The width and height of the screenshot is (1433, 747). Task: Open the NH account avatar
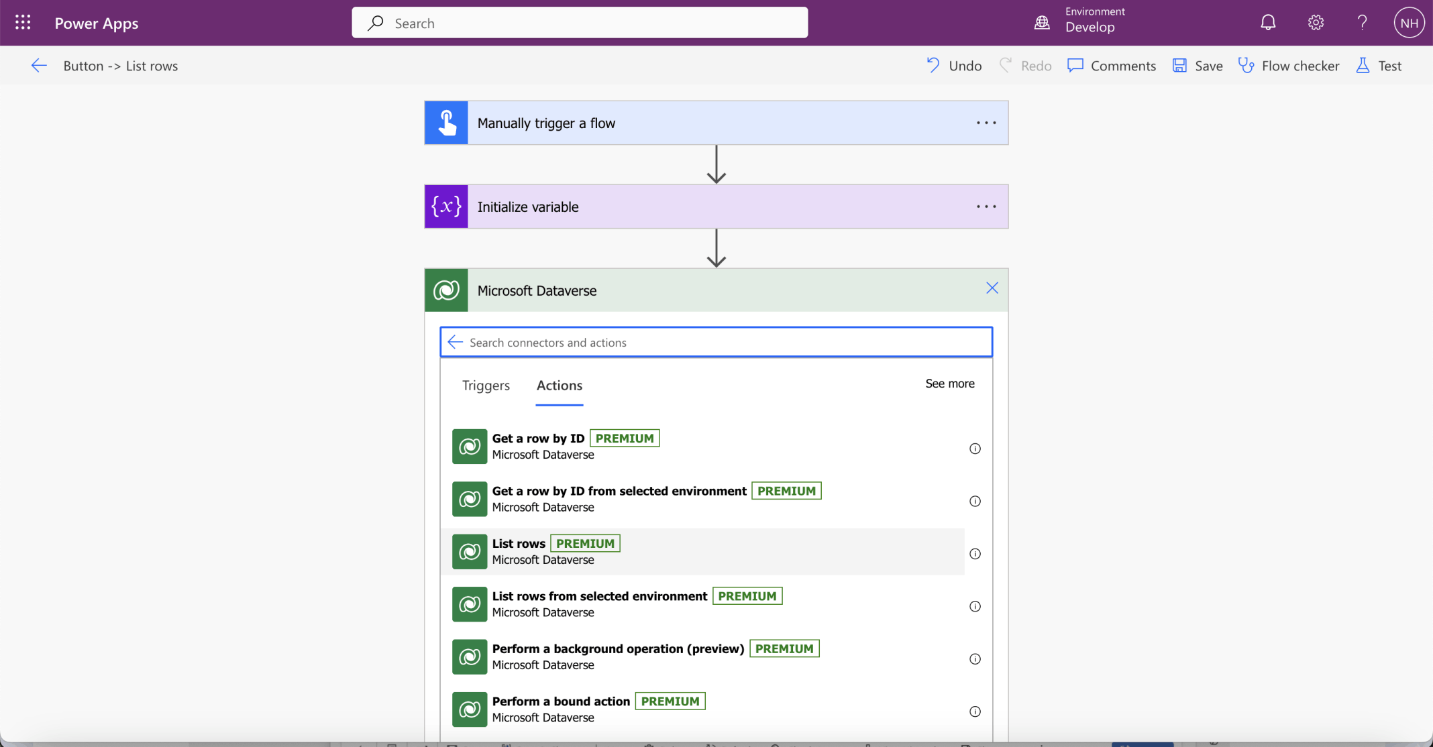pos(1408,23)
